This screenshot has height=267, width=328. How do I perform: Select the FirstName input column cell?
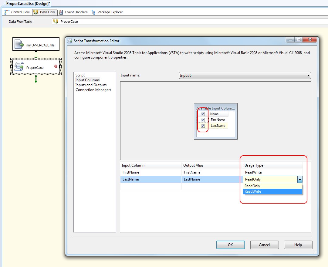click(151, 172)
